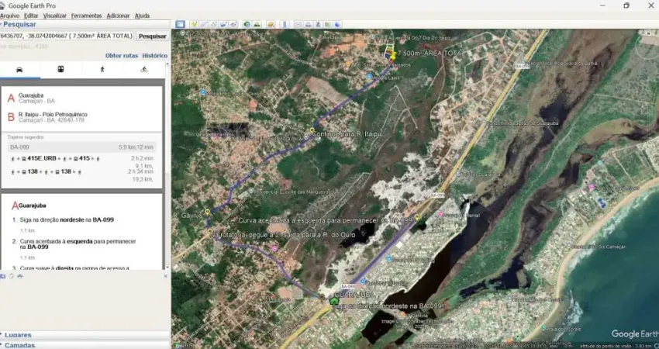Select the bicycle travel mode
The image size is (659, 349).
pos(143,69)
